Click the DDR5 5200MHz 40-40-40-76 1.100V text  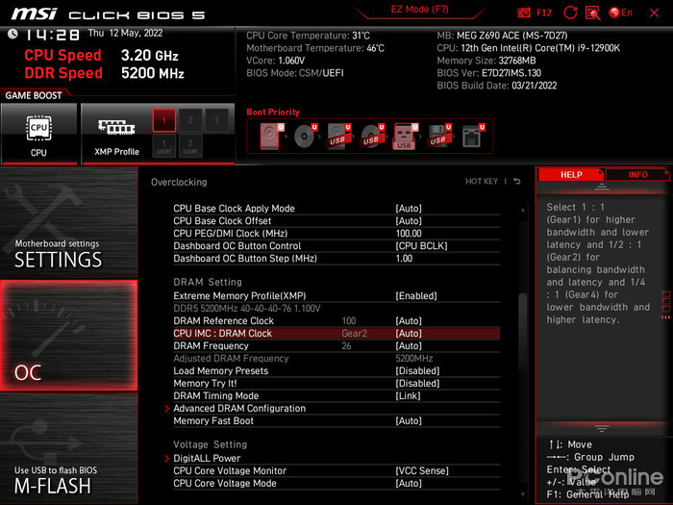247,309
